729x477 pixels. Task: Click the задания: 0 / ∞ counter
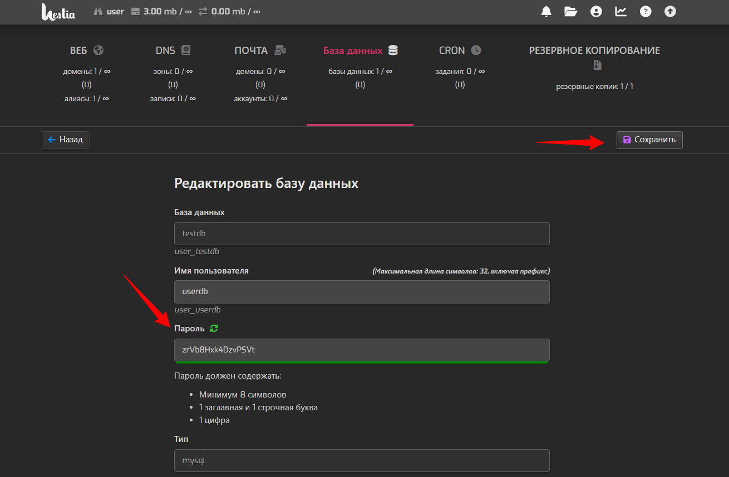coord(460,71)
